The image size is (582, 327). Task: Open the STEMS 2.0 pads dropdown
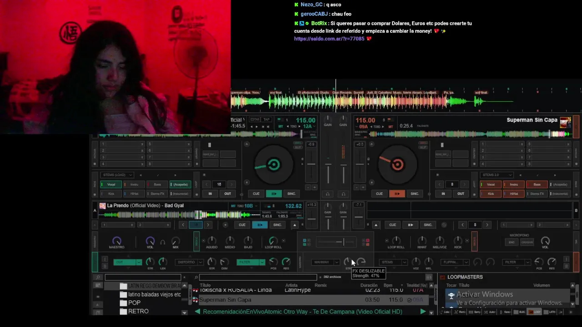[x=496, y=175]
